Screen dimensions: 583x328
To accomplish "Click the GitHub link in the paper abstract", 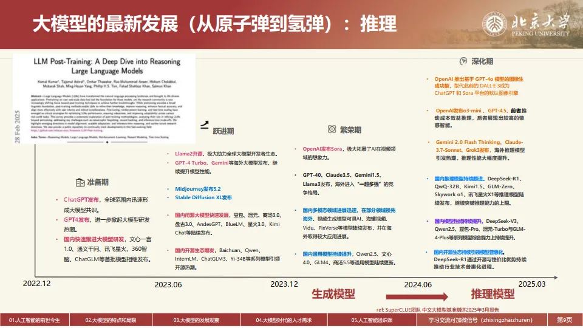I will tap(67, 131).
